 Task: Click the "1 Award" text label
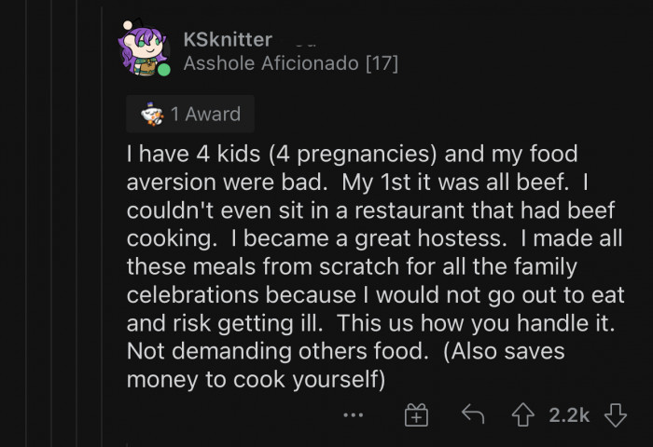pos(204,115)
